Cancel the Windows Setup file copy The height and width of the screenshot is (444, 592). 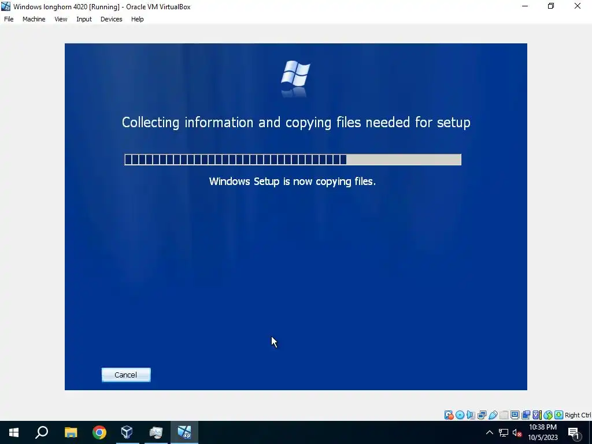(x=126, y=375)
